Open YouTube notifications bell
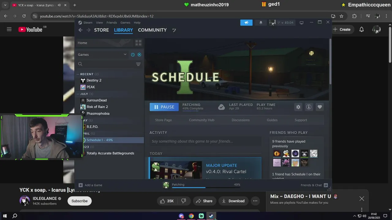The width and height of the screenshot is (392, 220). coord(362,29)
